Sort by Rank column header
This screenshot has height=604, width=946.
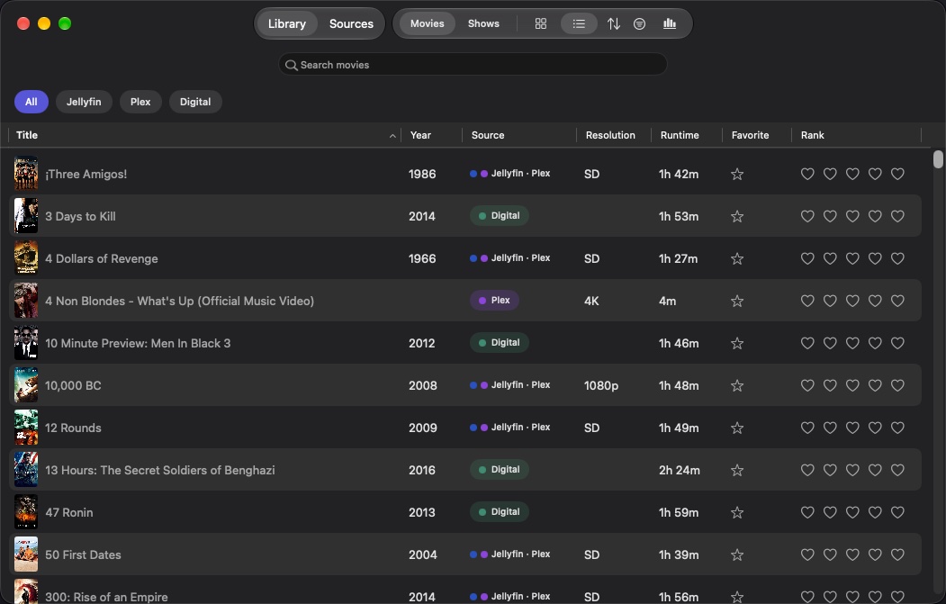click(x=812, y=135)
